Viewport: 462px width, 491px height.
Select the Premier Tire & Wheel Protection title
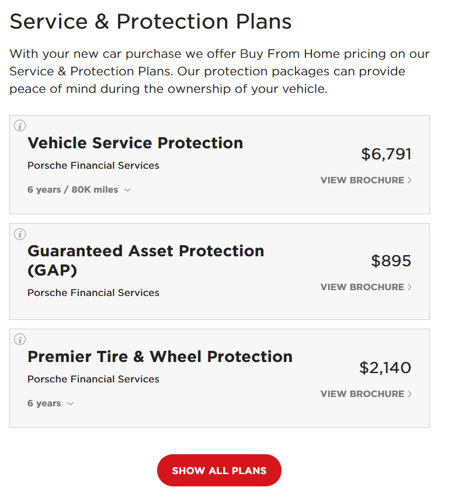160,356
